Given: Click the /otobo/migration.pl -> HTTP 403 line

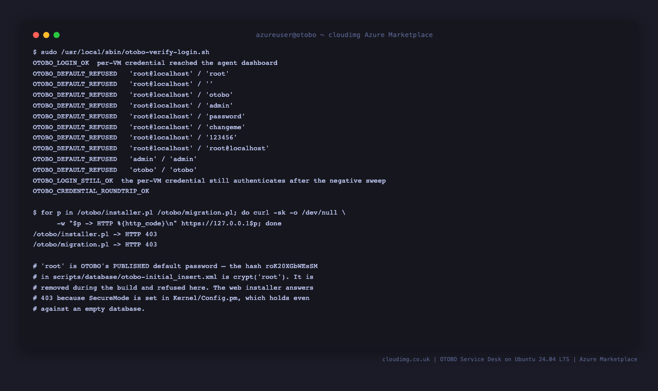Looking at the screenshot, I should point(95,244).
